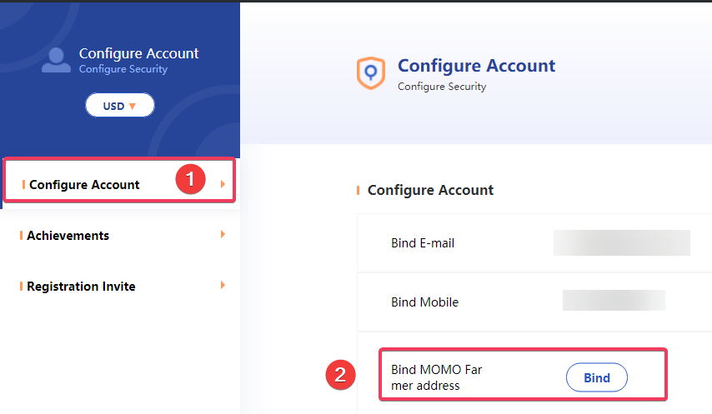712x414 pixels.
Task: Click red step marker number 2
Action: click(x=340, y=375)
